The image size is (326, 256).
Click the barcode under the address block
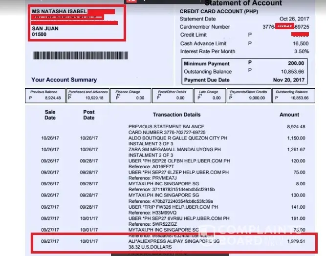pyautogui.click(x=80, y=56)
